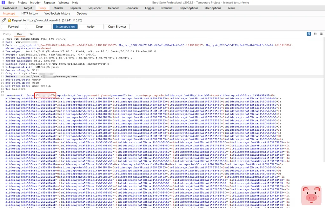The height and width of the screenshot is (209, 325).
Task: Open the Action button menu
Action: [x=91, y=27]
